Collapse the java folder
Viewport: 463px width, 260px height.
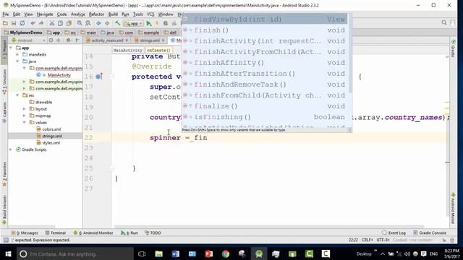tap(17, 61)
